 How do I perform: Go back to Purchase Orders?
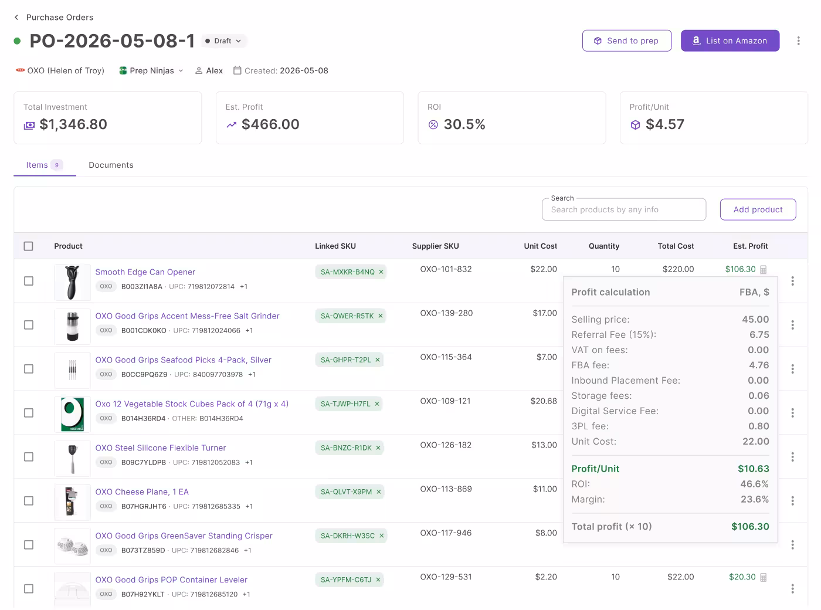pyautogui.click(x=53, y=17)
